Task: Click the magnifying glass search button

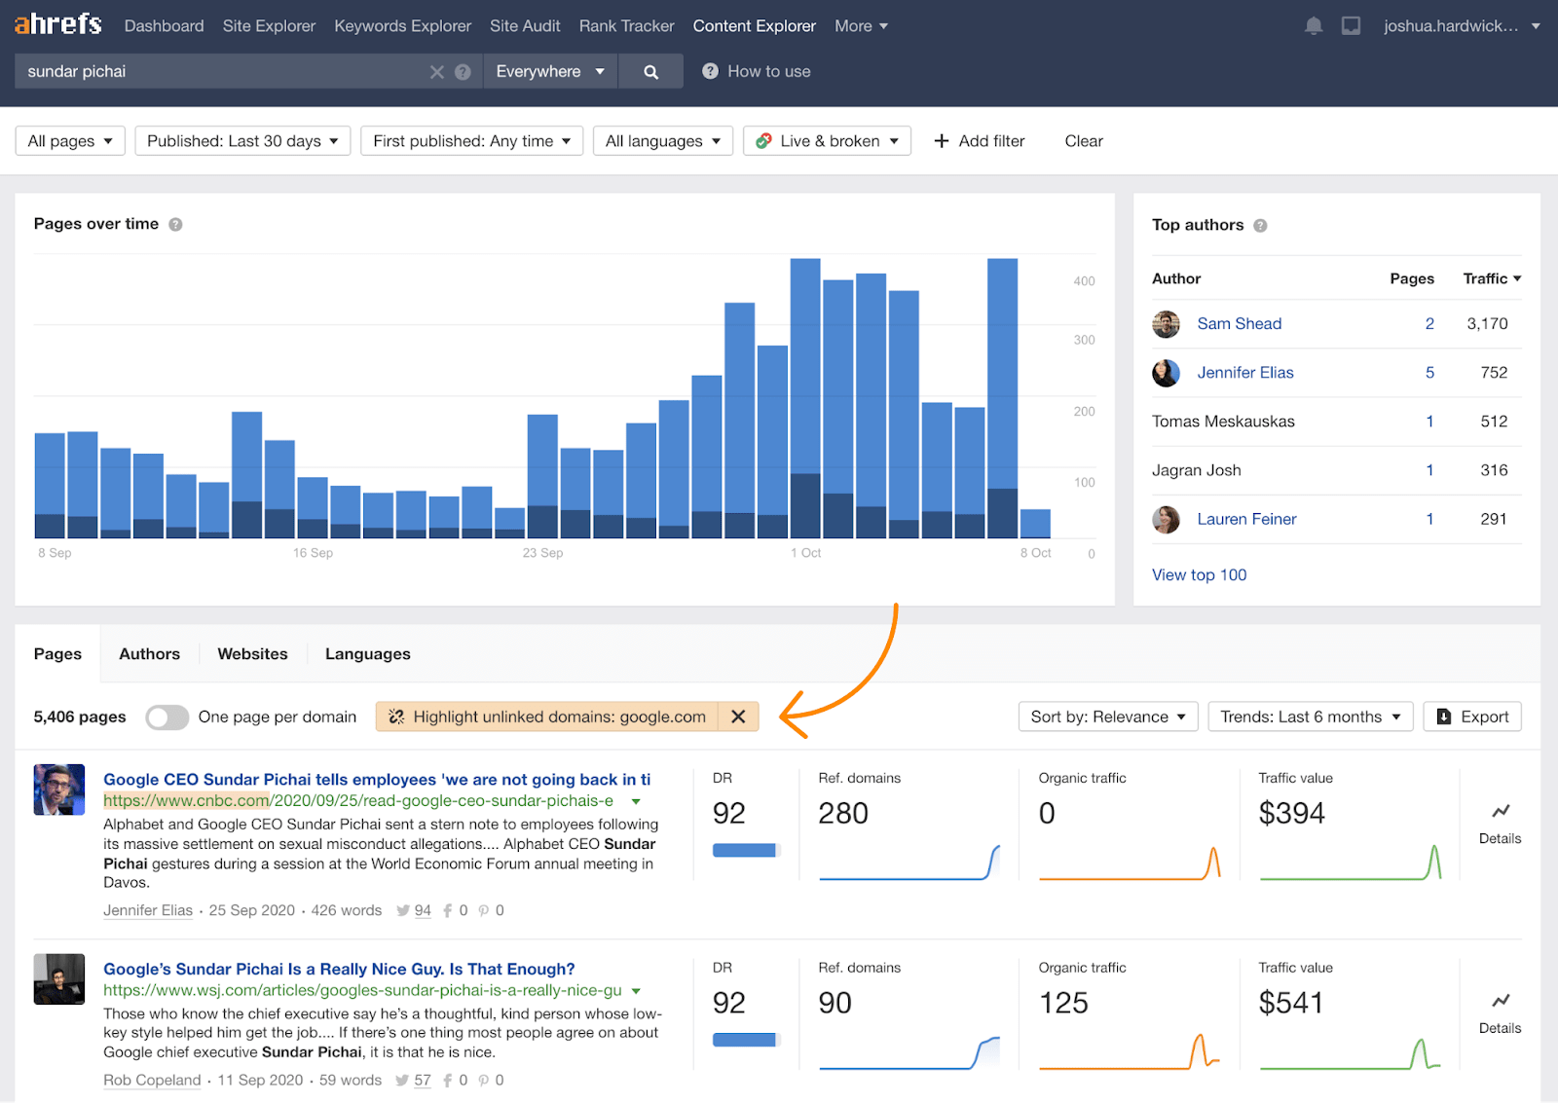Action: click(x=650, y=71)
